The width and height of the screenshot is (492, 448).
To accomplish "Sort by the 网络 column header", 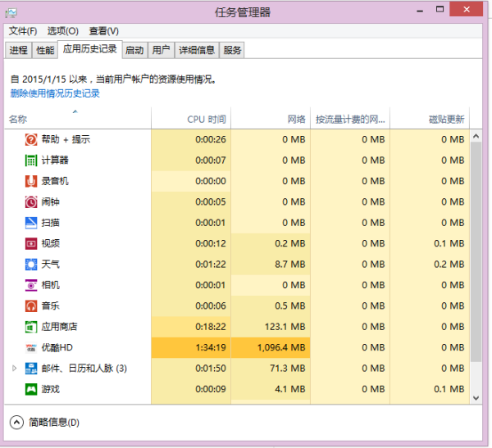I will (271, 118).
